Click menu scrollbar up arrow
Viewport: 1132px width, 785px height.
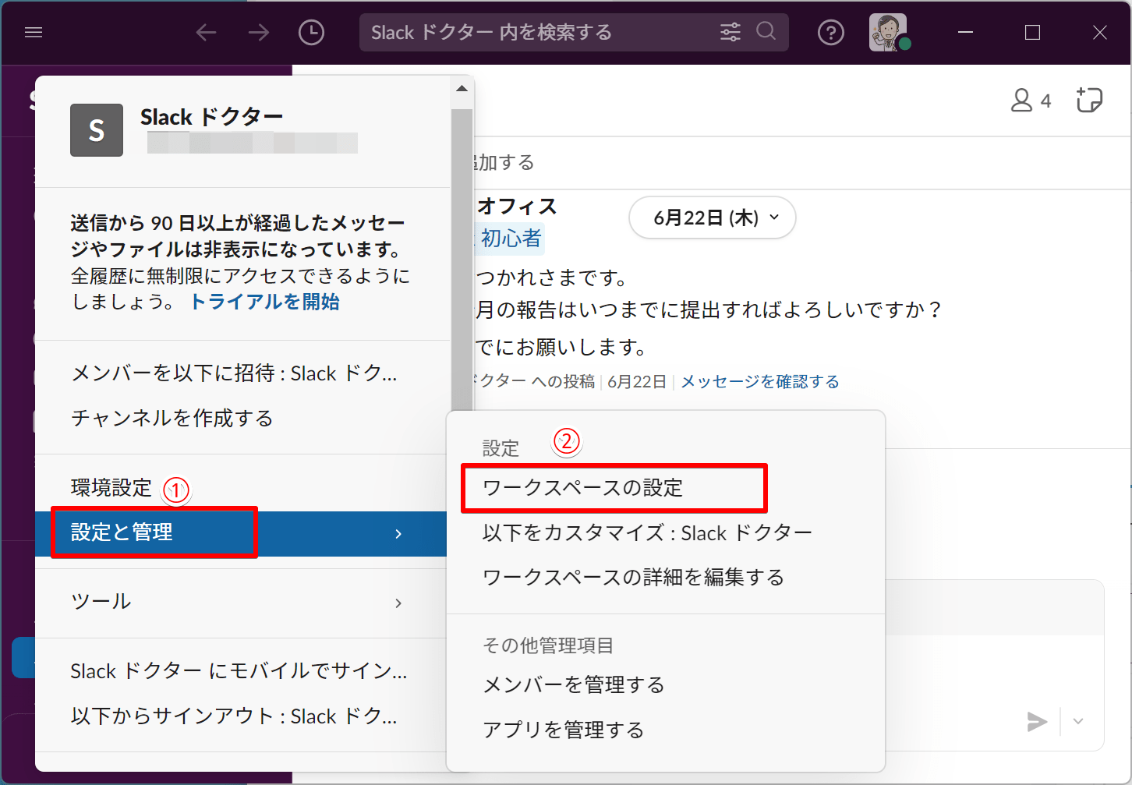click(462, 89)
